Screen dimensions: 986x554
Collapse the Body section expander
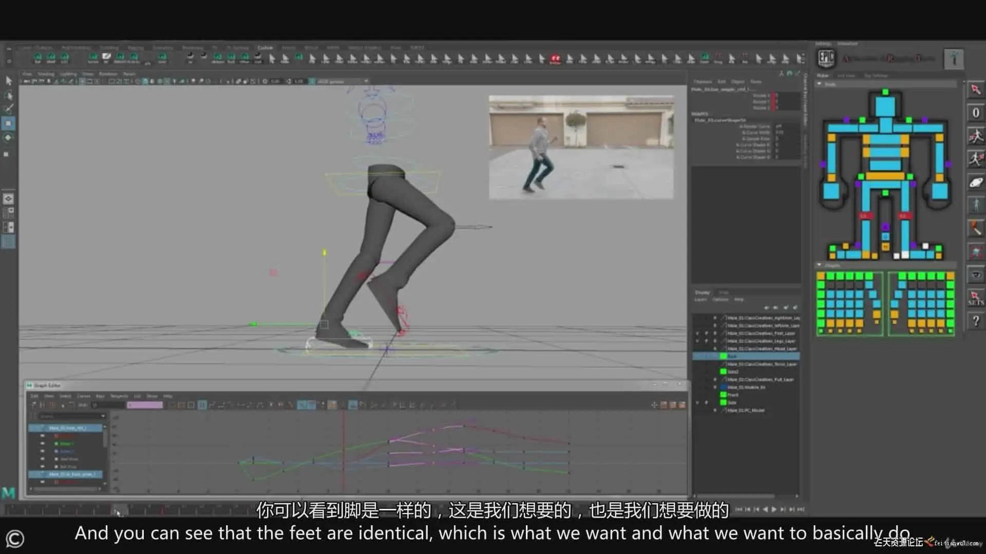820,84
